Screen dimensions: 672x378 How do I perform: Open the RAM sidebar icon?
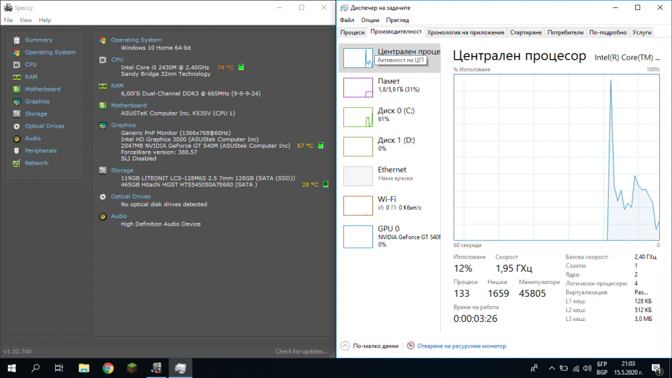[x=16, y=77]
